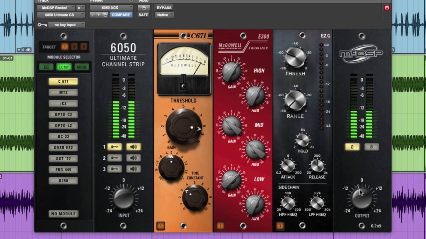Toggle slot 1 speaker listen icon
Viewport: 426px width, 239px height.
[x=133, y=147]
